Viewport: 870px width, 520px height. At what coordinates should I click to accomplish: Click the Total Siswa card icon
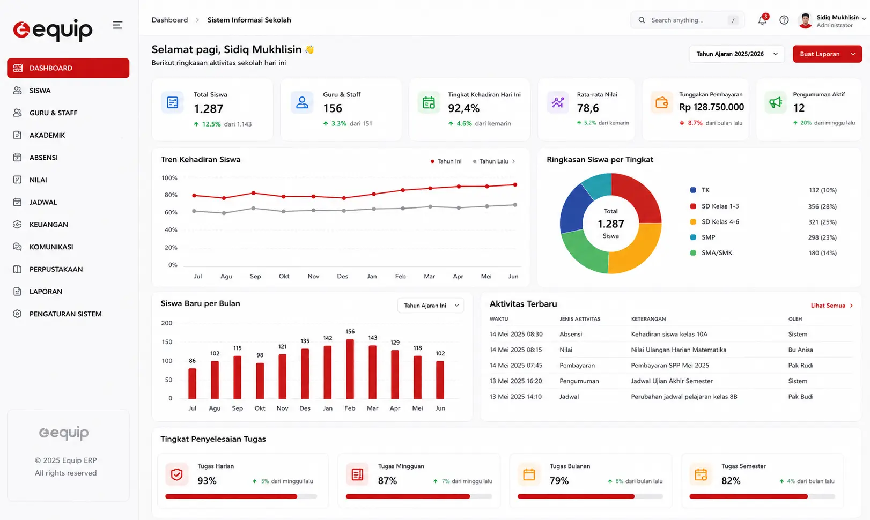(x=172, y=102)
